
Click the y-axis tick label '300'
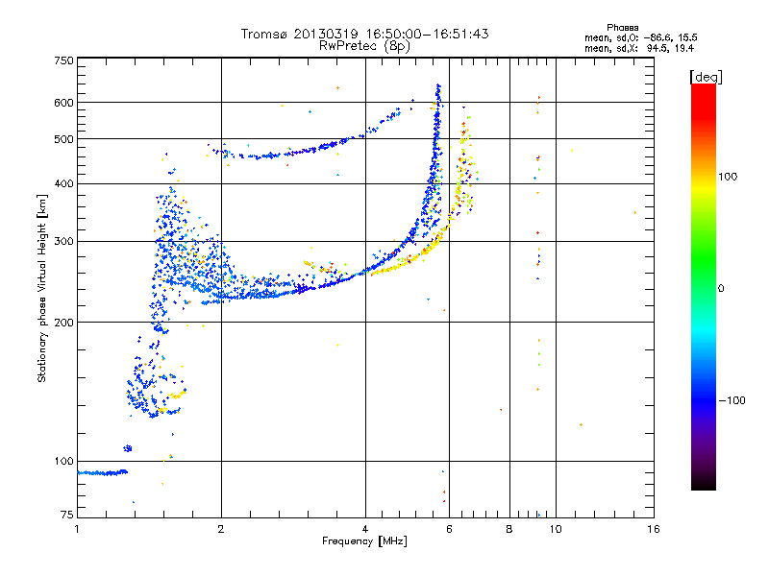(x=63, y=242)
